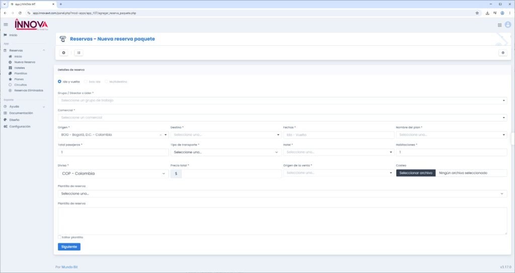Select the Solo ida radio option
The width and height of the screenshot is (515, 273).
tap(85, 81)
